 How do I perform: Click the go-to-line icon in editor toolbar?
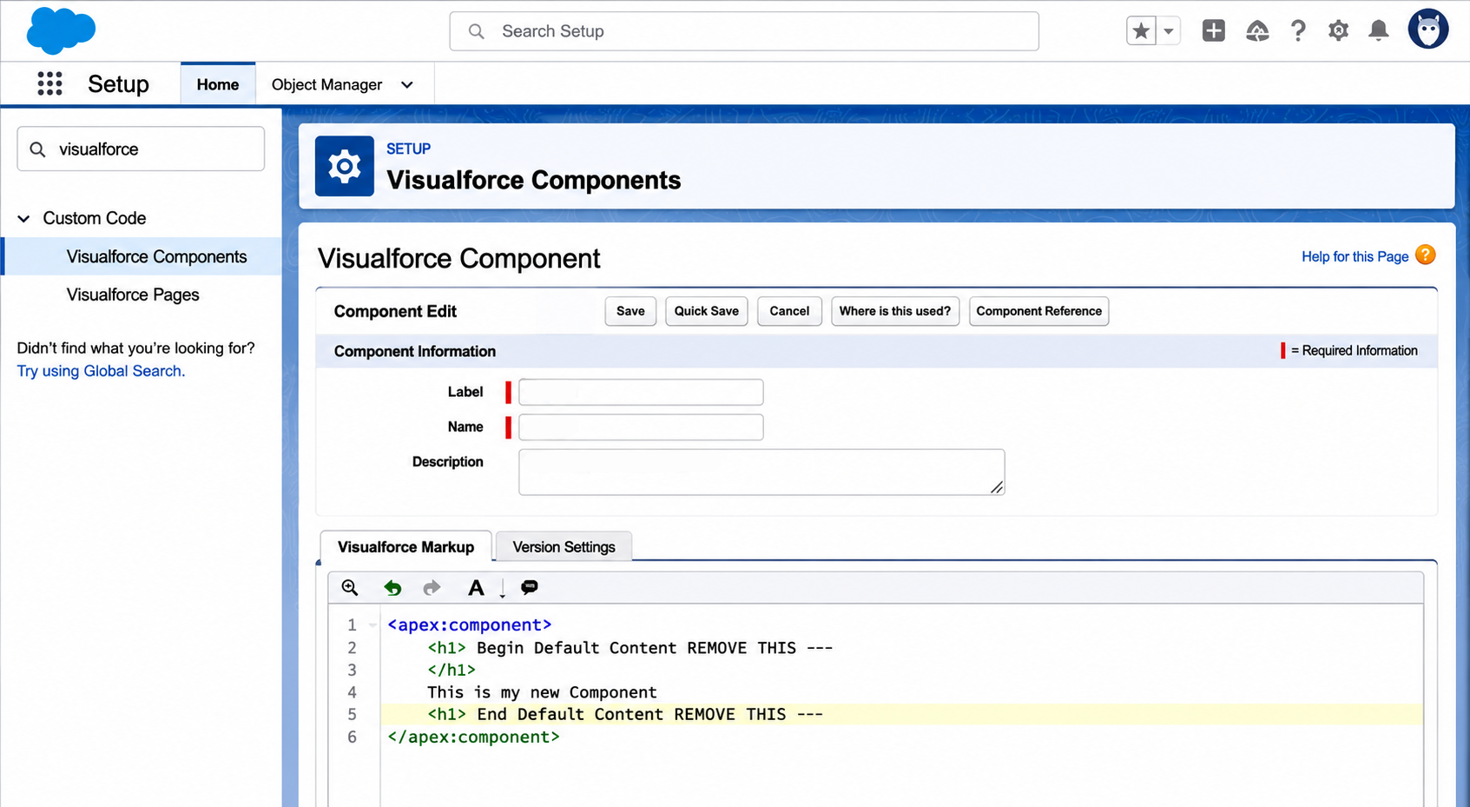point(503,590)
